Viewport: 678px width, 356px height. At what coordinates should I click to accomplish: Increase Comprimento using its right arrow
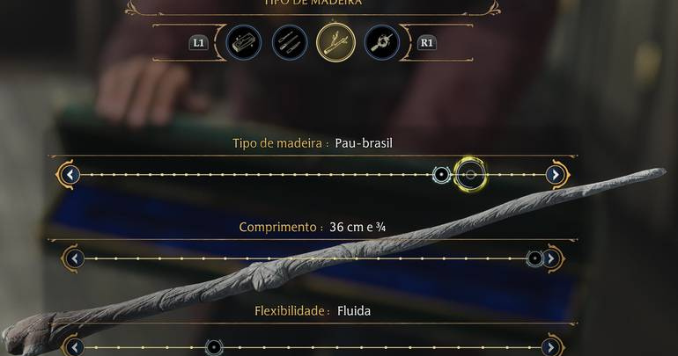551,258
